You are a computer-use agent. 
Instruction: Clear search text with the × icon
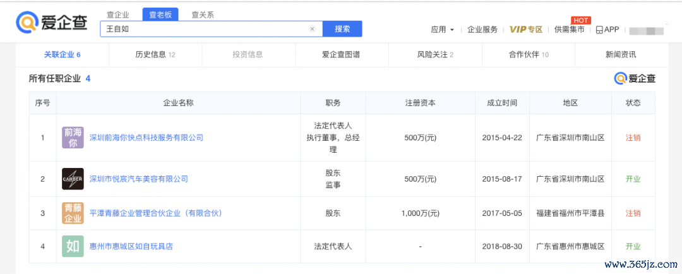click(312, 29)
